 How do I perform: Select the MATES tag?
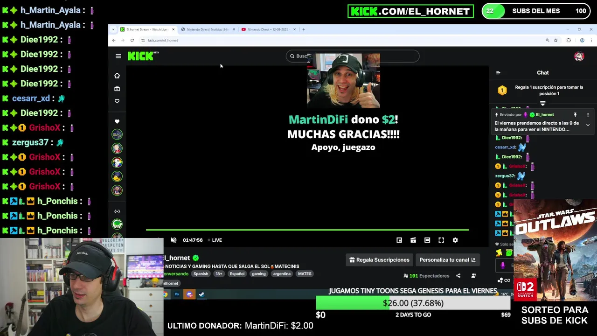(305, 274)
